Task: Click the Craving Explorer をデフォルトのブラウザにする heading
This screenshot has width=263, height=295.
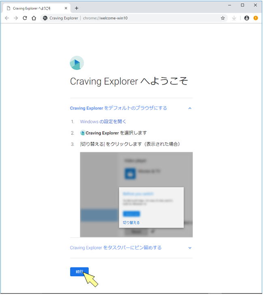Action: (x=118, y=108)
